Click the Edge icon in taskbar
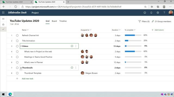 (x=10, y=94)
